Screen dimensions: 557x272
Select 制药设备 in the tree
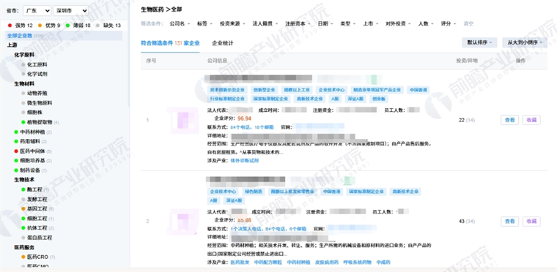tap(30, 170)
